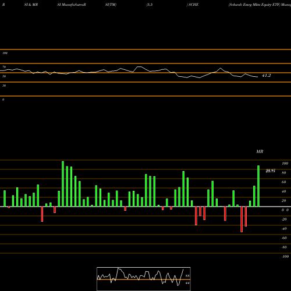This screenshot has height=291, width=291.
Task: Click the "MR" chart label
Action: [260, 151]
